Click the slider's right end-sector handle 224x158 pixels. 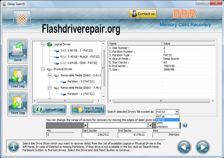coord(150,126)
